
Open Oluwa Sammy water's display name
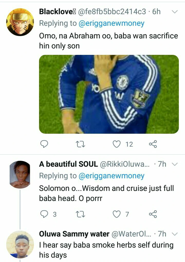pos(74,234)
